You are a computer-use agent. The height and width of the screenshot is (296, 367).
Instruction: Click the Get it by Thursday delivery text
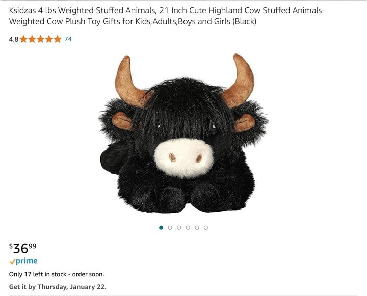(x=58, y=287)
